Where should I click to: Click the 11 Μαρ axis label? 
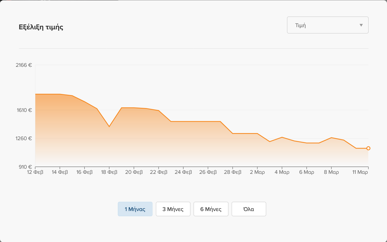(x=360, y=172)
